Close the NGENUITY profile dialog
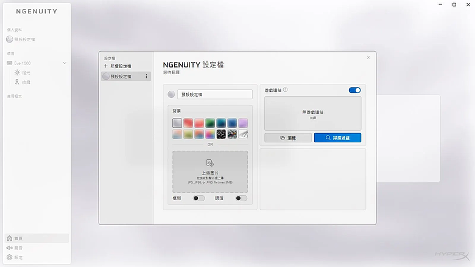The width and height of the screenshot is (475, 267). point(368,57)
